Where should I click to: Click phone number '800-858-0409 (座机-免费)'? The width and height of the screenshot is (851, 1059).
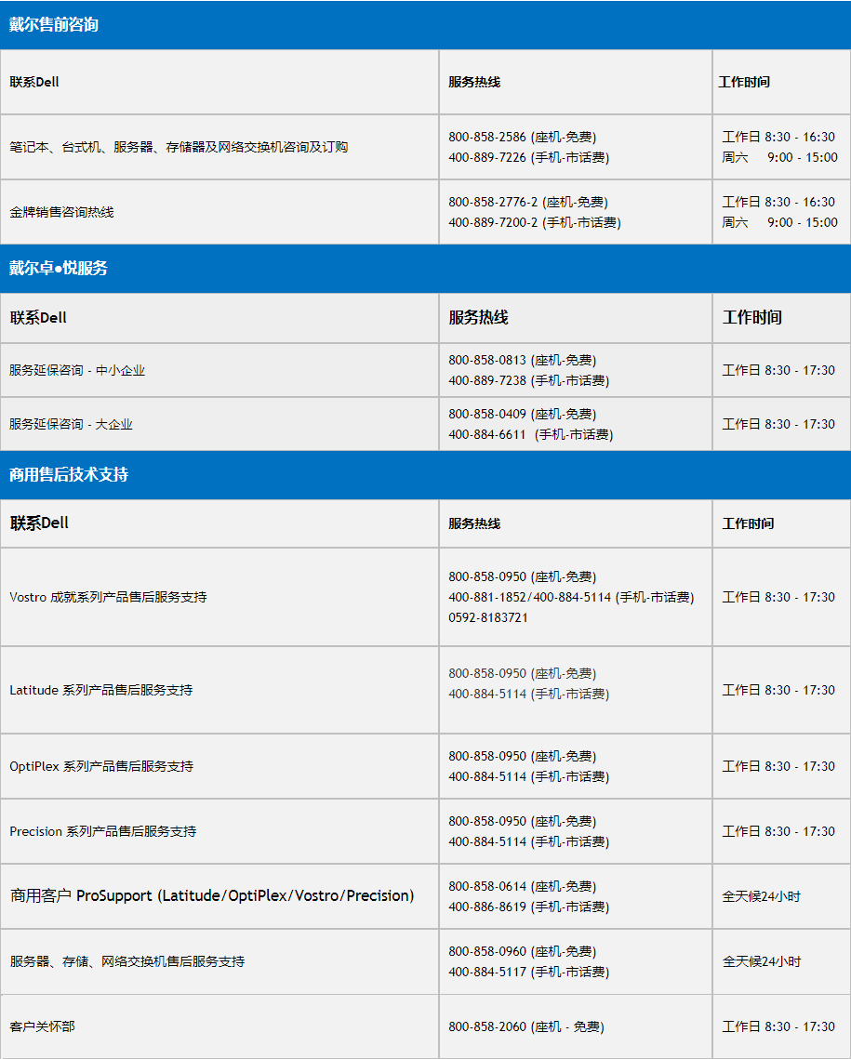pyautogui.click(x=522, y=414)
